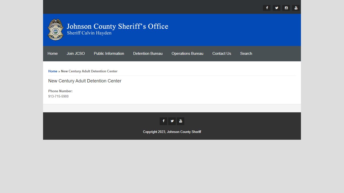Open Operations Bureau menu item
344x193 pixels.
coord(187,54)
